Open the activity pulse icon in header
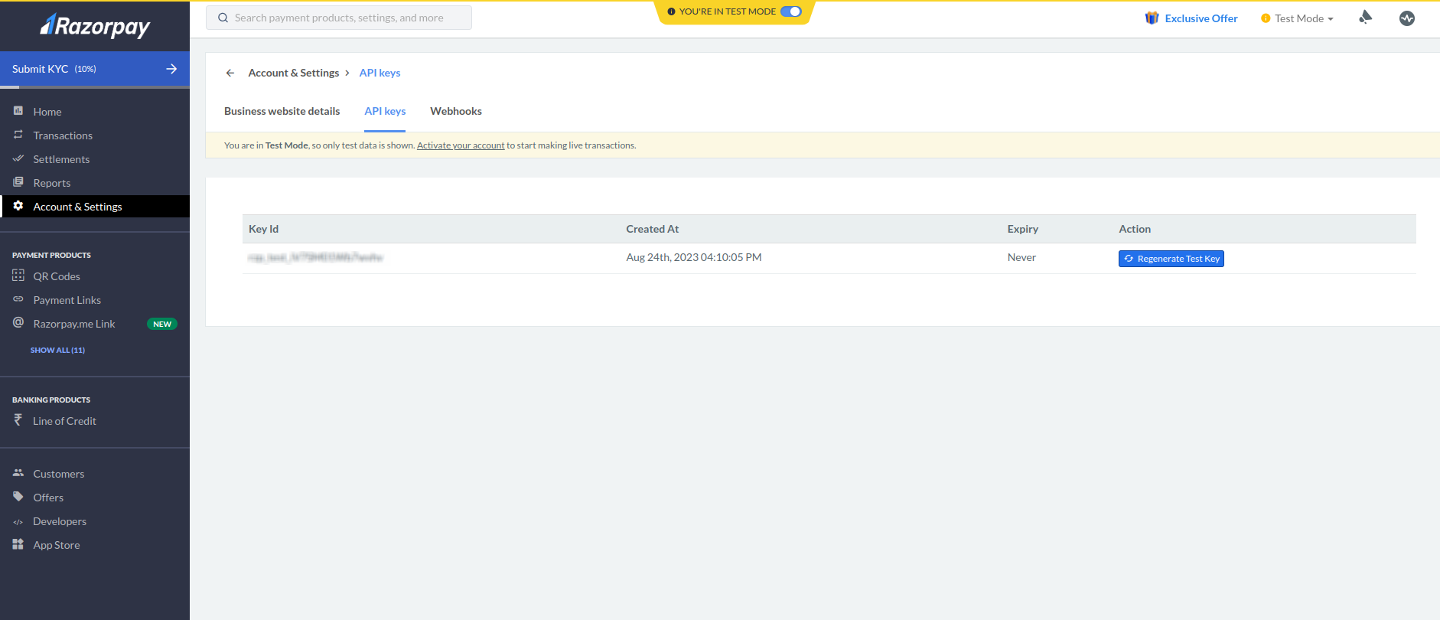The height and width of the screenshot is (620, 1440). click(1406, 18)
